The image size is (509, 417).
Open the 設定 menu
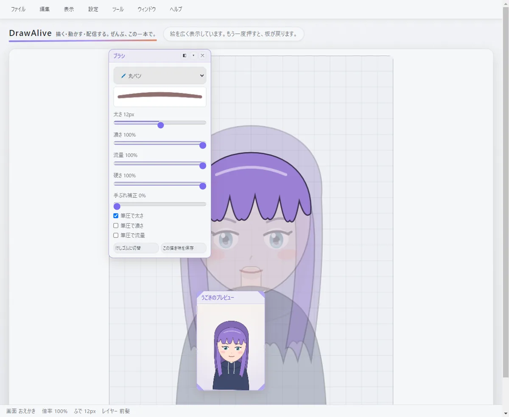pos(93,9)
